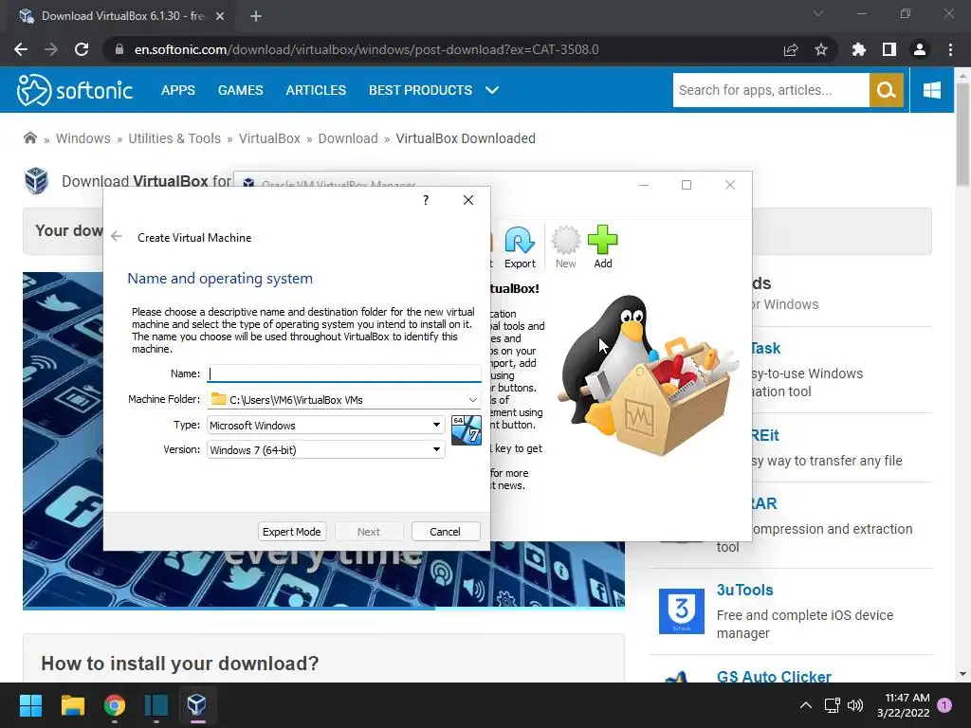Open the GAMES menu on Softonic

tap(240, 90)
